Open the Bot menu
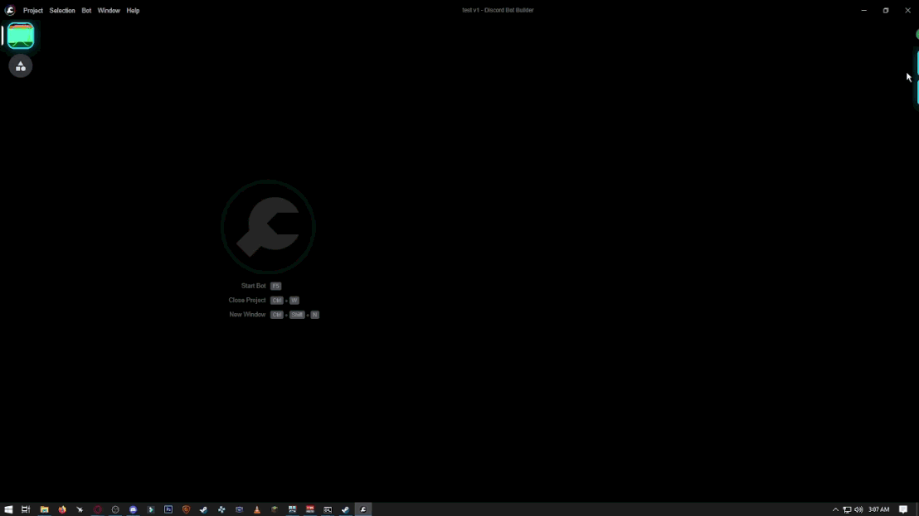 click(x=86, y=11)
